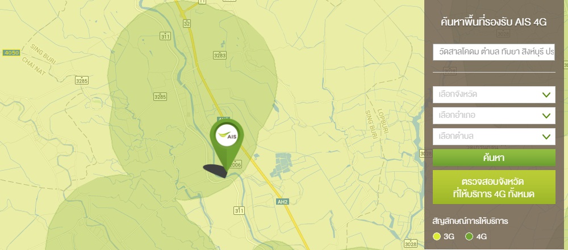Click the chevron arrow of the province selector
This screenshot has width=568, height=250.
click(546, 95)
